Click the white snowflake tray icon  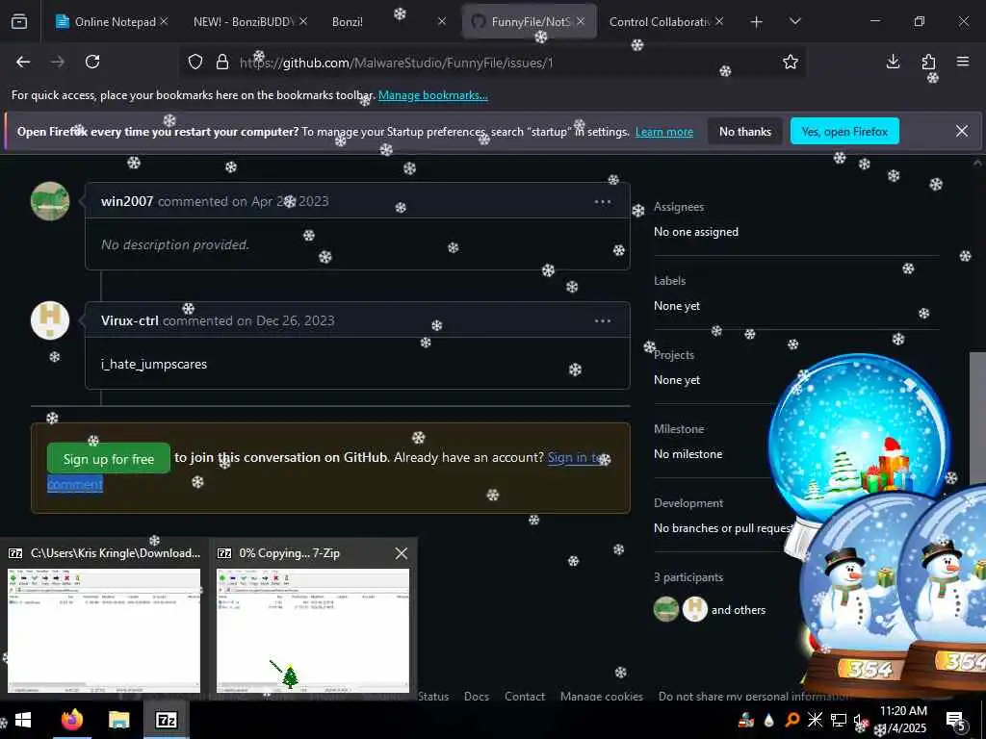pyautogui.click(x=815, y=720)
